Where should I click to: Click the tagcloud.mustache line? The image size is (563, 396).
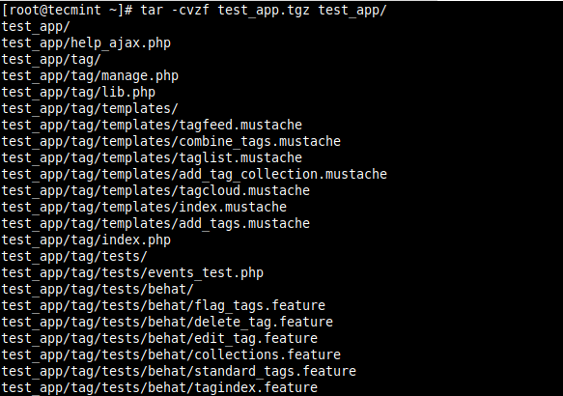tap(155, 191)
